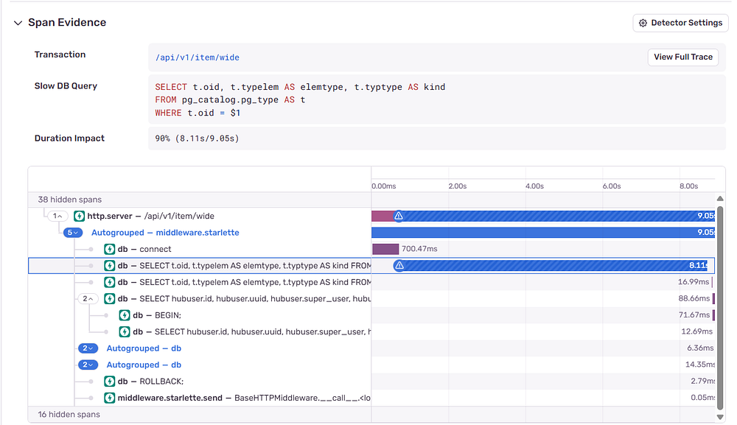Click the middleware.starlette.send span icon
737x425 pixels.
pos(110,398)
